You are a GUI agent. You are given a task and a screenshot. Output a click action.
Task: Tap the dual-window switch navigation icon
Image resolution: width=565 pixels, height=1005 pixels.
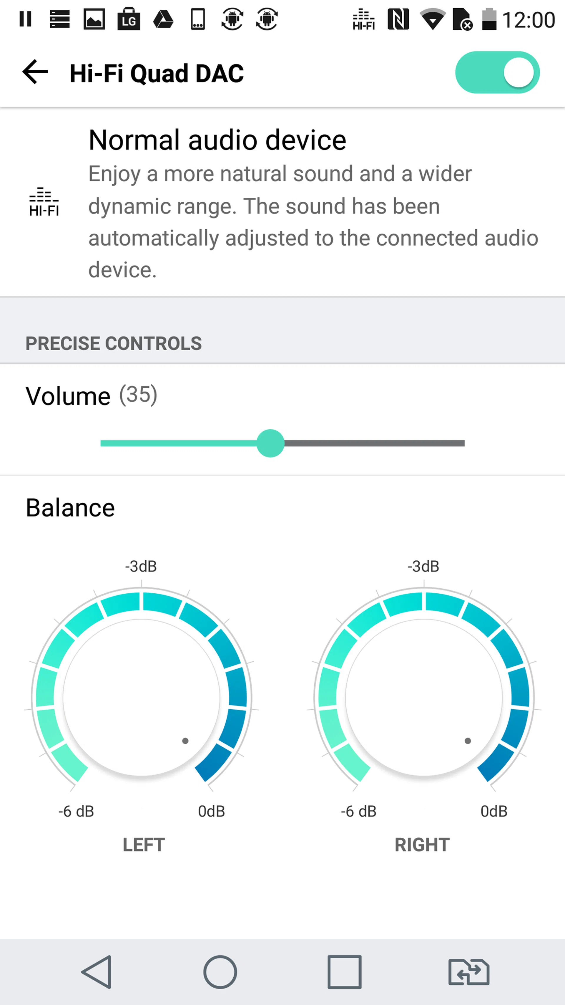click(x=469, y=972)
